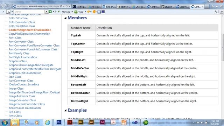
Task: Stop loading with the address bar X icon
Action: point(69,6)
